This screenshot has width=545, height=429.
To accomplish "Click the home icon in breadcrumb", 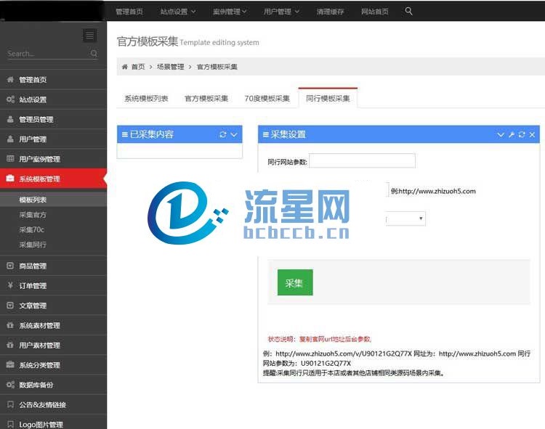I will pos(124,67).
